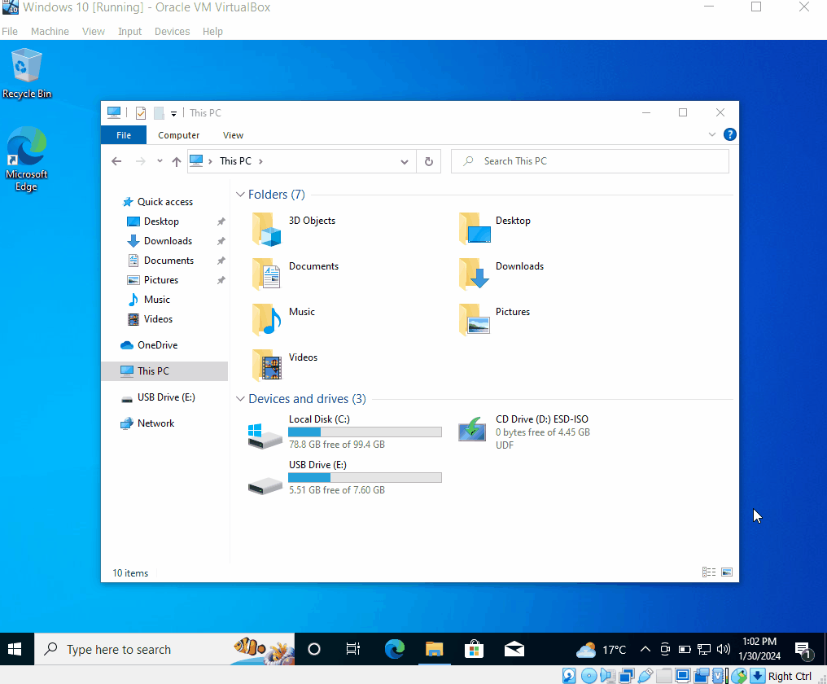Select This PC in navigation pane
Image resolution: width=827 pixels, height=684 pixels.
[164, 371]
